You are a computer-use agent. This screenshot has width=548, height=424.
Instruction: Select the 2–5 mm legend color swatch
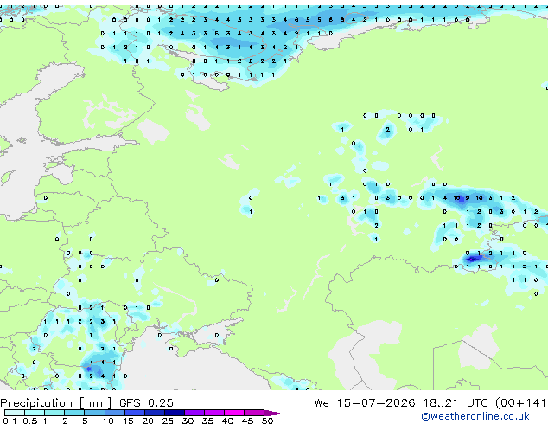74,413
